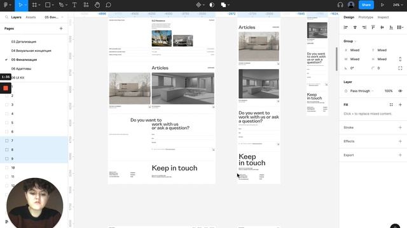Open Boolean operations dropdown arrow
Viewport: 407px width, 228px height.
(x=229, y=5)
